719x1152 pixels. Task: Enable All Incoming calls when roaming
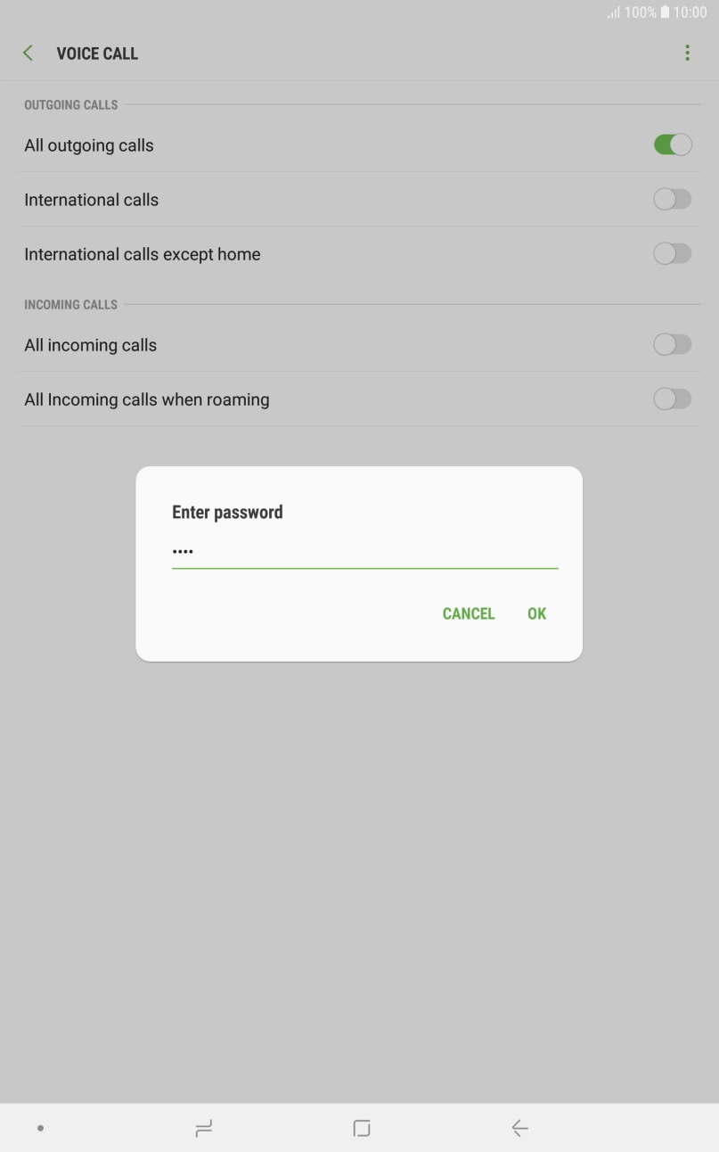[x=673, y=399]
